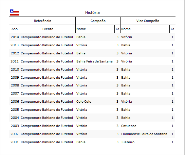Click the 2009 year cell
Screen dimensions: 185x155
(x=15, y=78)
